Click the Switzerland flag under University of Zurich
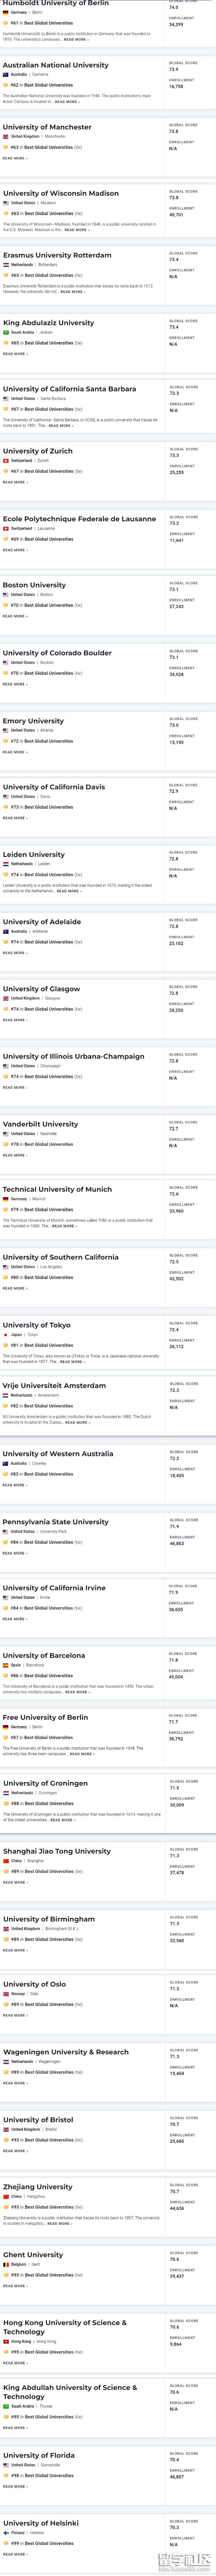 6,461
